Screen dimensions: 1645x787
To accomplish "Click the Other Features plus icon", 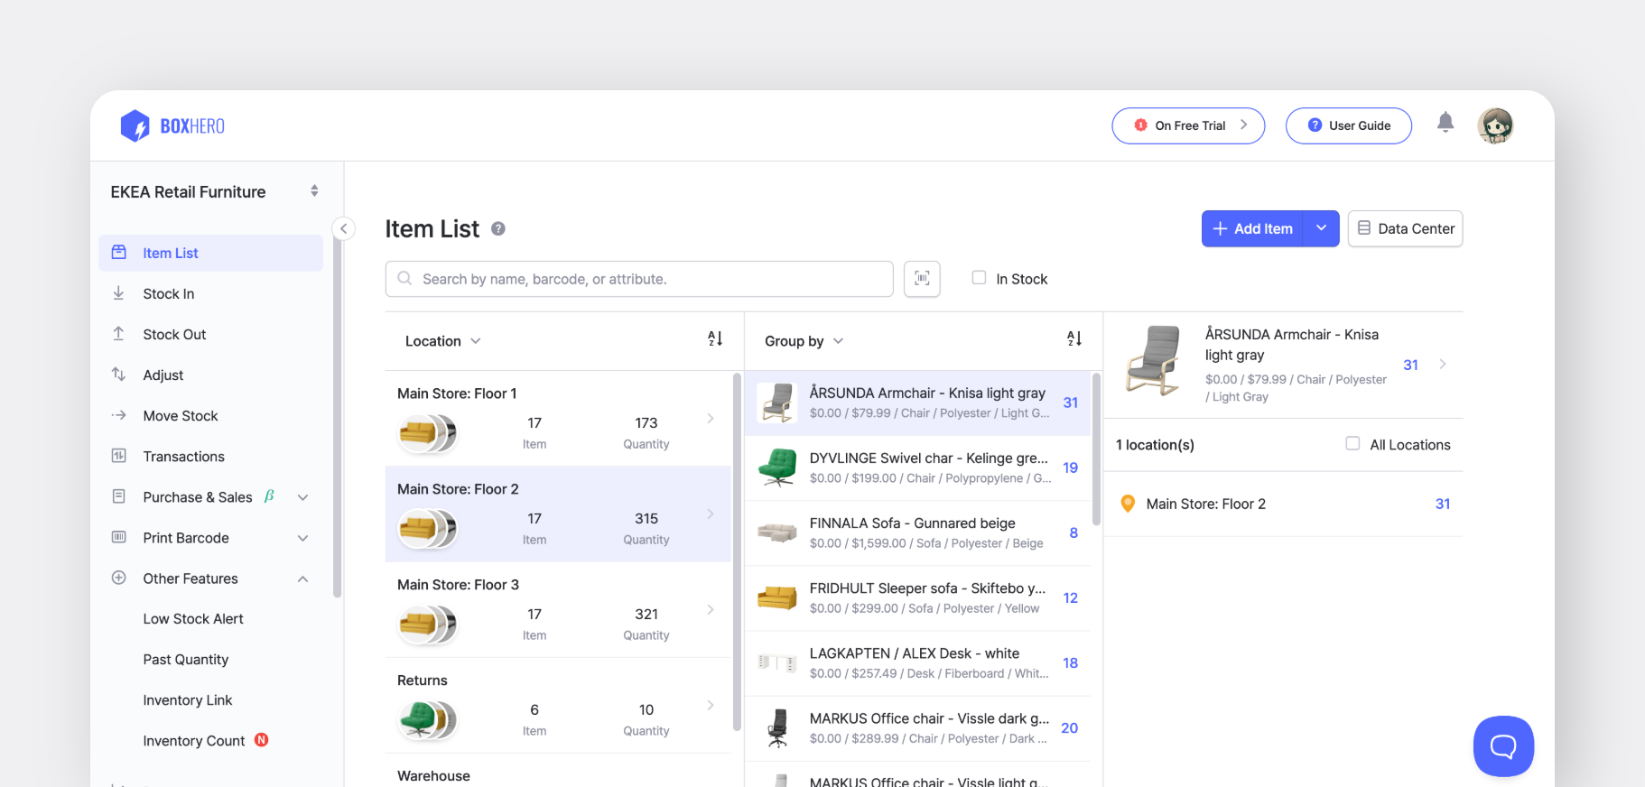I will point(118,578).
